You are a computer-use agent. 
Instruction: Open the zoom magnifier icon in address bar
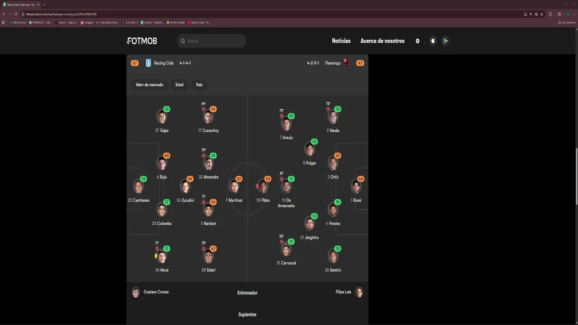click(531, 14)
